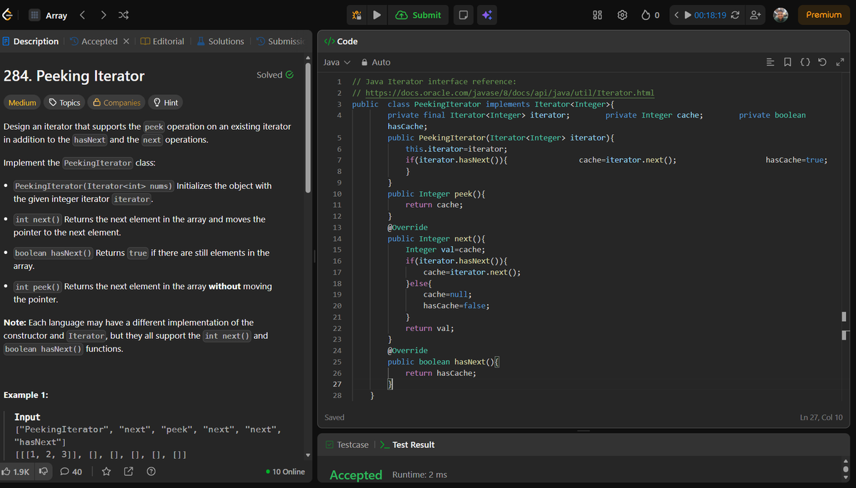Click the 284. Peeking Iterator title
Image resolution: width=856 pixels, height=488 pixels.
[x=74, y=76]
